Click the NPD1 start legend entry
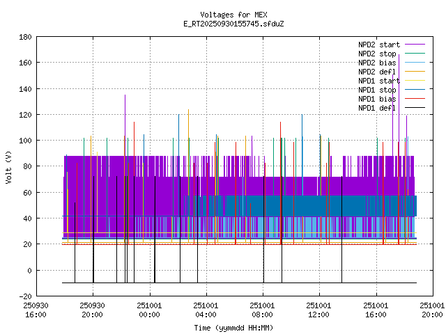The height and width of the screenshot is (334, 446). point(378,81)
